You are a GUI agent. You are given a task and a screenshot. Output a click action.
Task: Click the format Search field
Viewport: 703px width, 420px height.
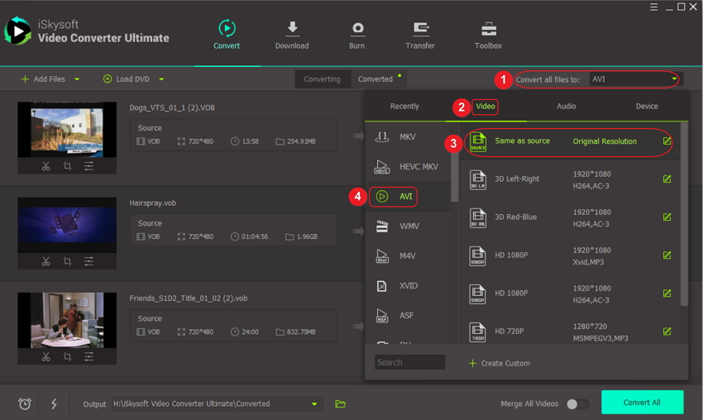[409, 362]
